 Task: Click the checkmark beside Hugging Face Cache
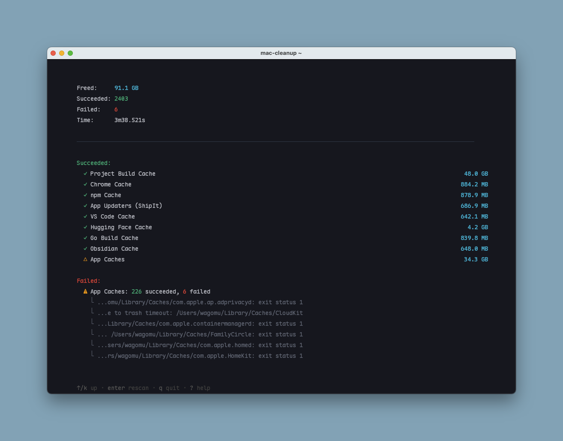[x=85, y=227]
